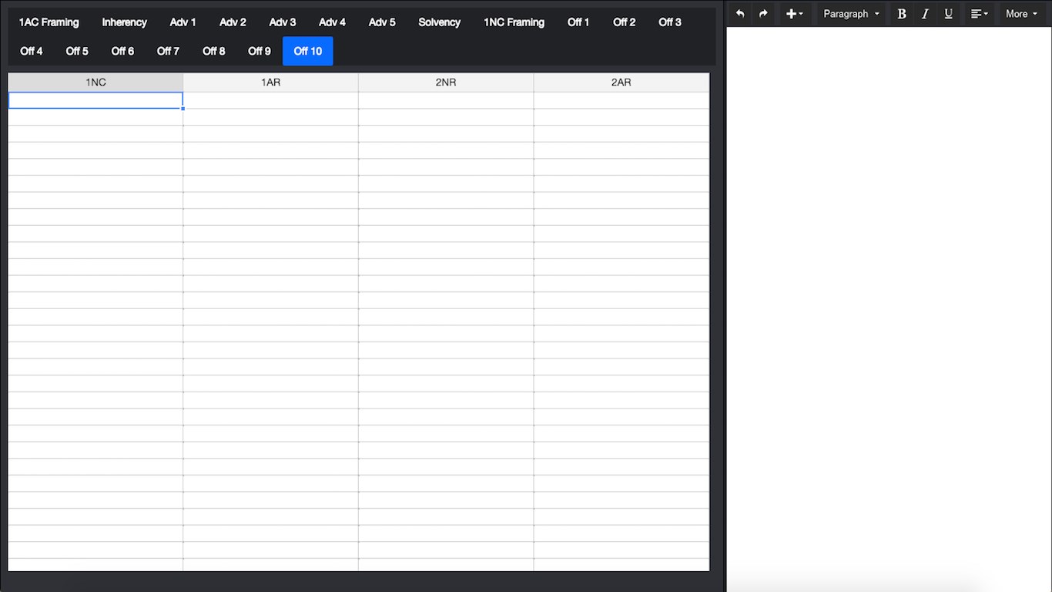The image size is (1052, 592).
Task: Select the 1AR column header
Action: (270, 82)
